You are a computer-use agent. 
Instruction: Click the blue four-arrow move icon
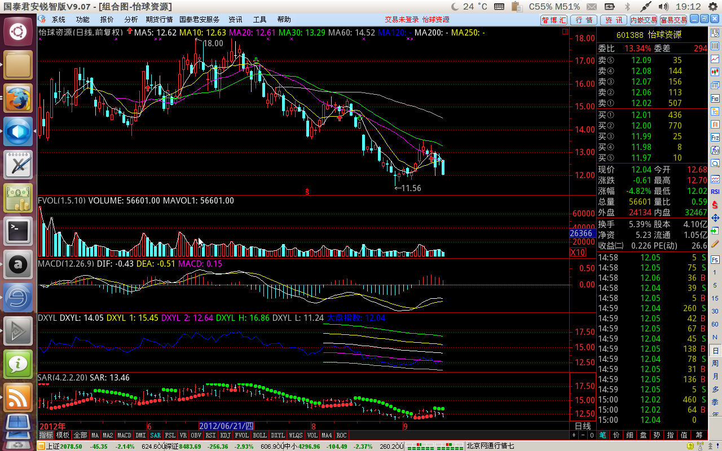point(715,218)
